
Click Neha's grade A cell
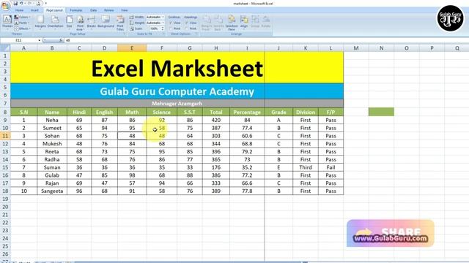(x=278, y=120)
